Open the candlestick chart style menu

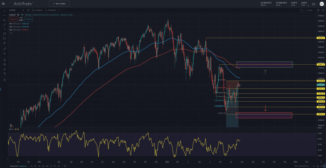(28, 10)
